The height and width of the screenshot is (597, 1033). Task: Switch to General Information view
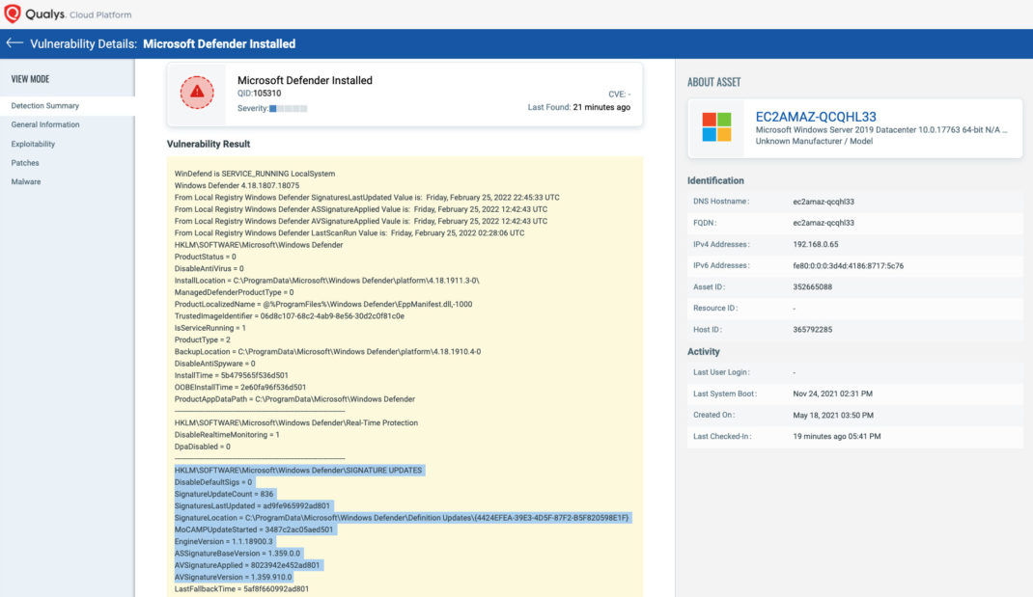44,124
